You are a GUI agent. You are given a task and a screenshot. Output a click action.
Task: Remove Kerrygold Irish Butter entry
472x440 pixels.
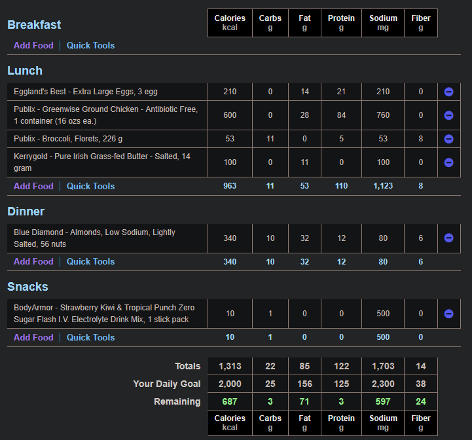pyautogui.click(x=448, y=162)
